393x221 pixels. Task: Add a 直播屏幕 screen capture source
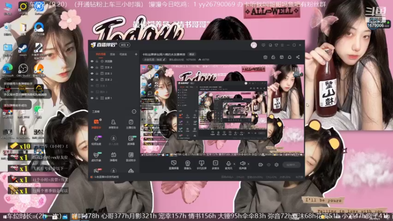click(x=173, y=165)
